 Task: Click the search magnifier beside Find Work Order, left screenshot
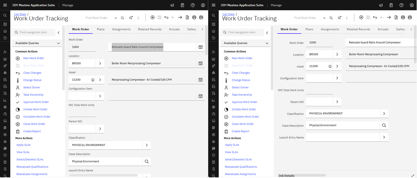click(123, 18)
